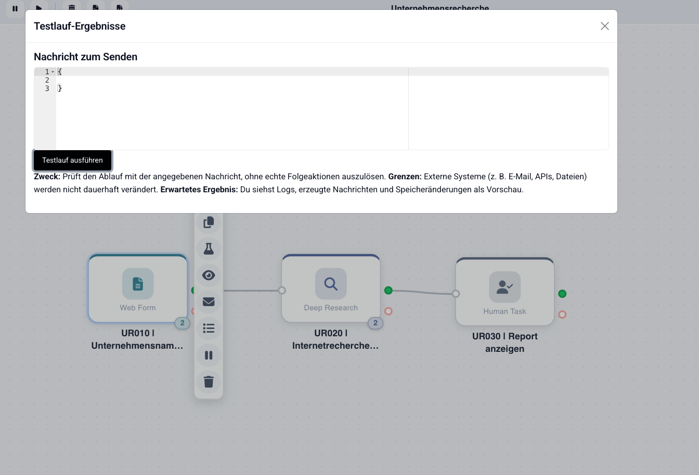Click green output port of Human Task node
The image size is (699, 475).
coord(562,294)
